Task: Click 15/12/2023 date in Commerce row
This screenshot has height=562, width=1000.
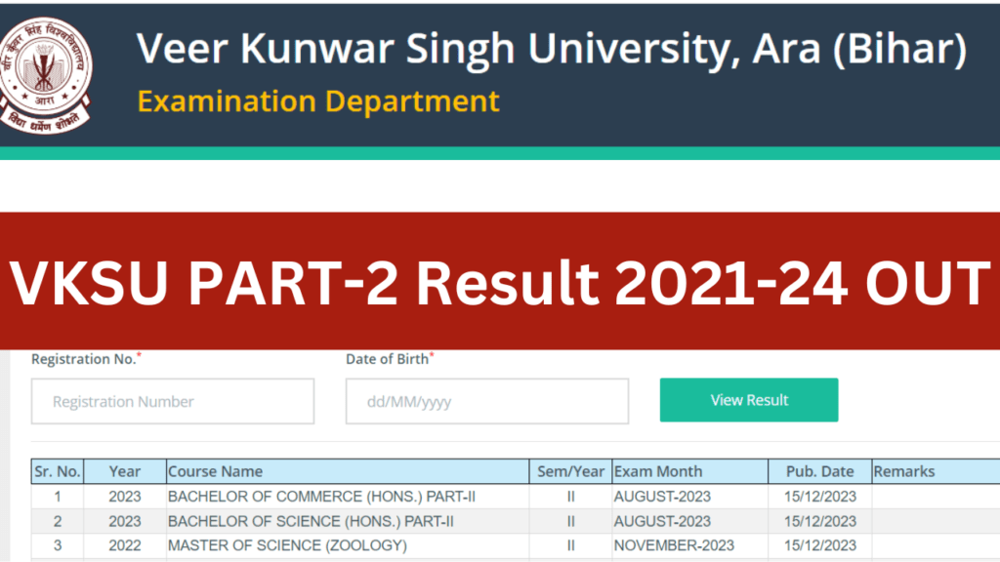Action: click(820, 497)
